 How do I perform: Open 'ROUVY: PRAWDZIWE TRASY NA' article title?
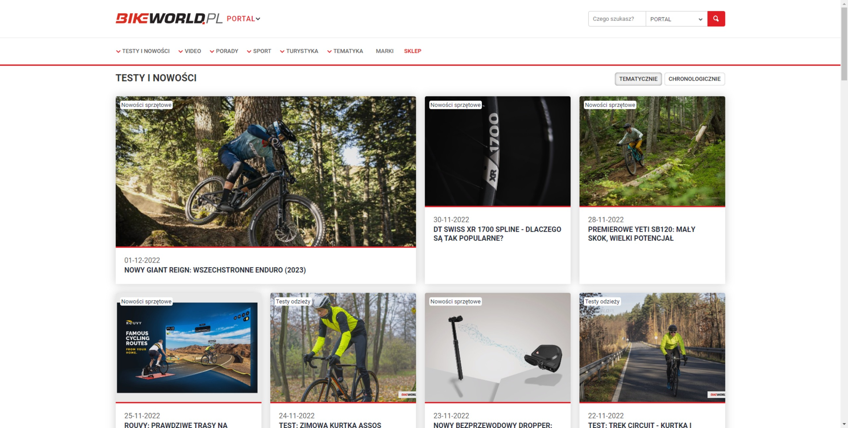point(176,425)
